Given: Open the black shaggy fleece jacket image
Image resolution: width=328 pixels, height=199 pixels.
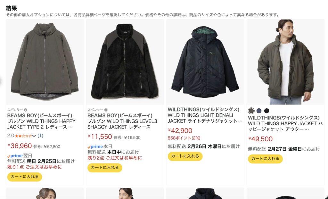Looking at the screenshot, I should [x=125, y=62].
